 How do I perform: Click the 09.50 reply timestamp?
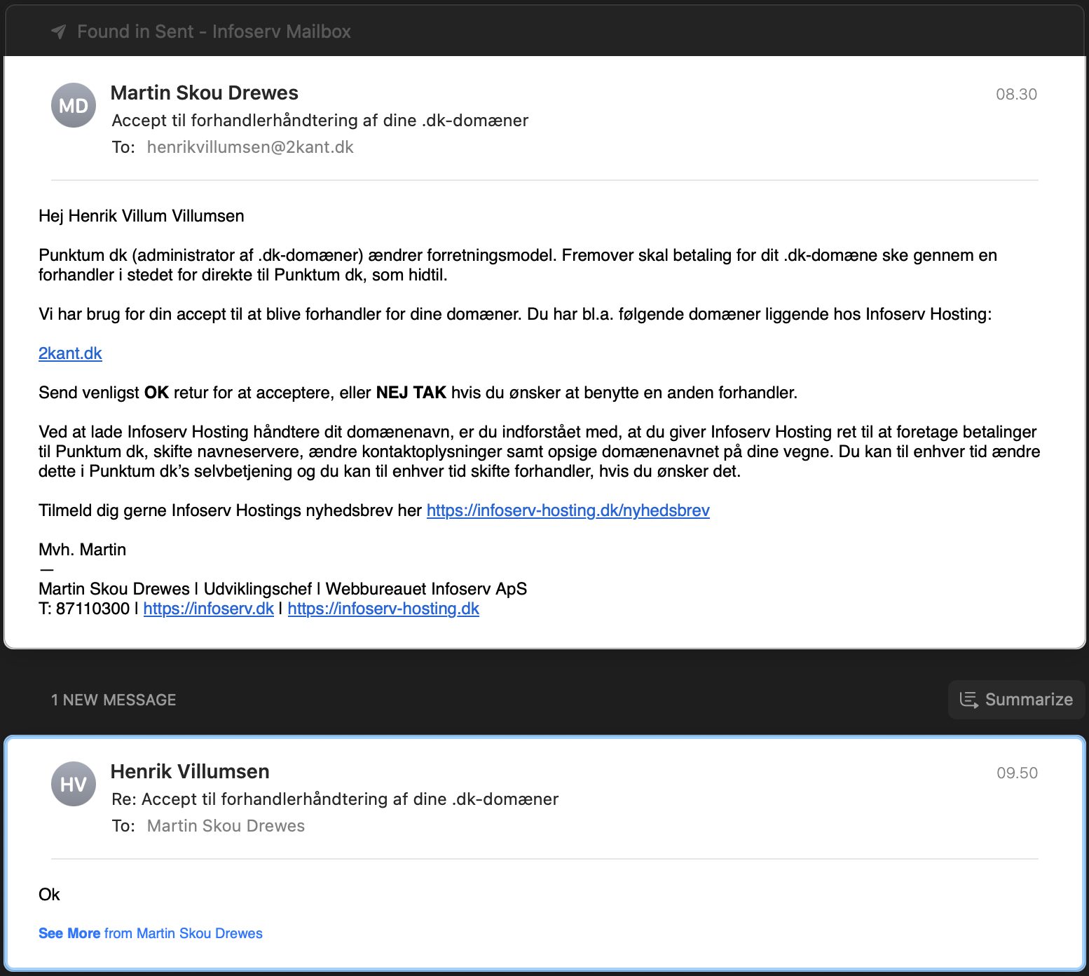pyautogui.click(x=1017, y=773)
